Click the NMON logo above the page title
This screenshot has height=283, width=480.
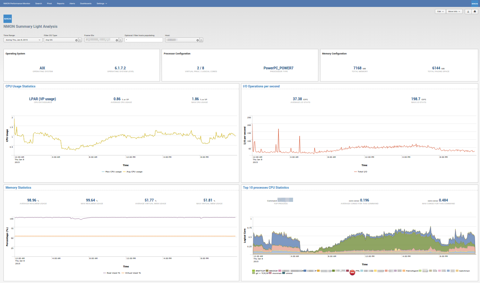[8, 19]
